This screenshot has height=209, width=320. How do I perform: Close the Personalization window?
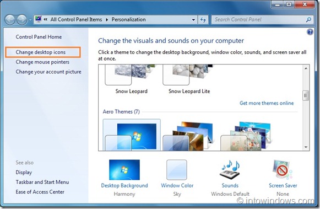305,4
